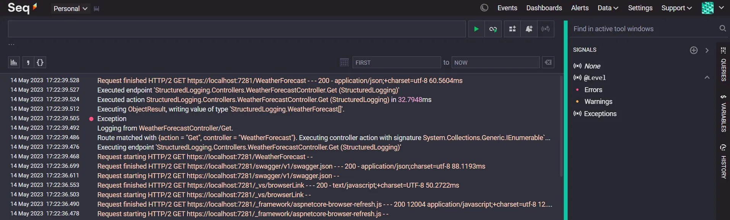Screen dimensions: 730x220
Task: Open the 'Executed endpoint' event row
Action: click(248, 90)
